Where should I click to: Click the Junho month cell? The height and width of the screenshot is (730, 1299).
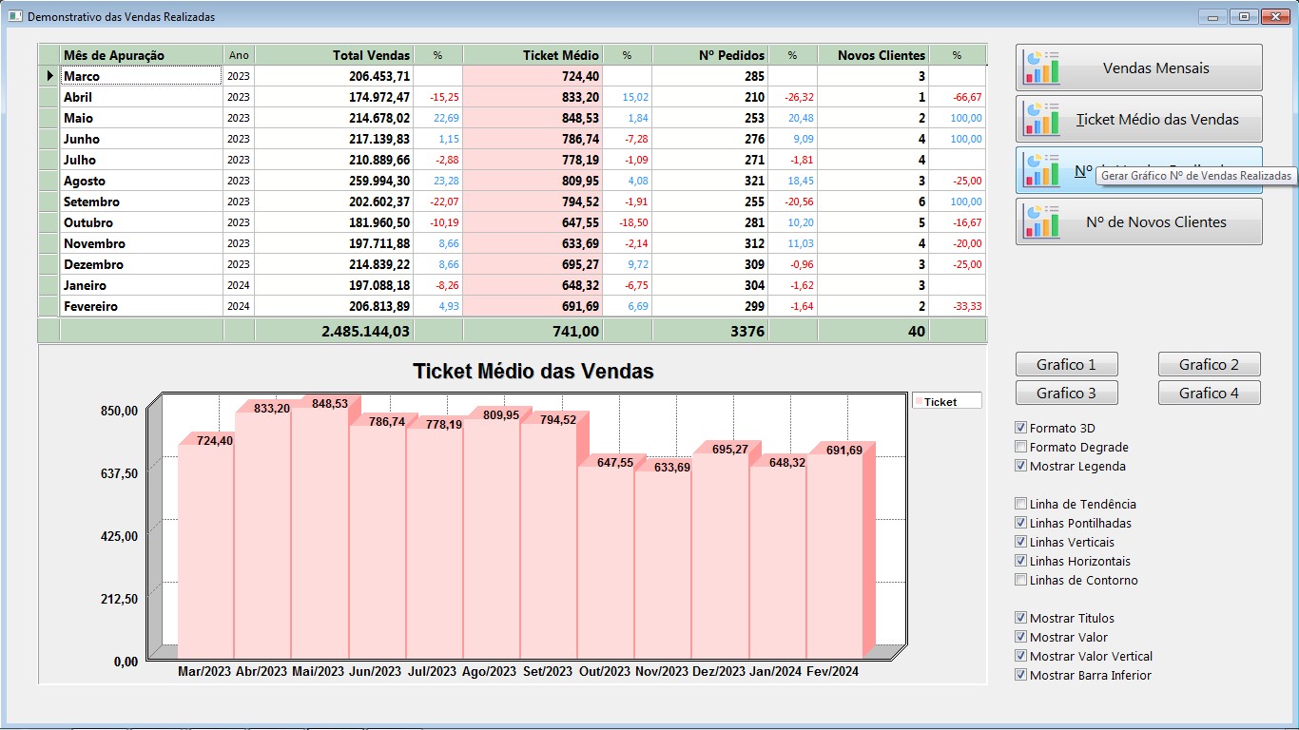click(141, 139)
